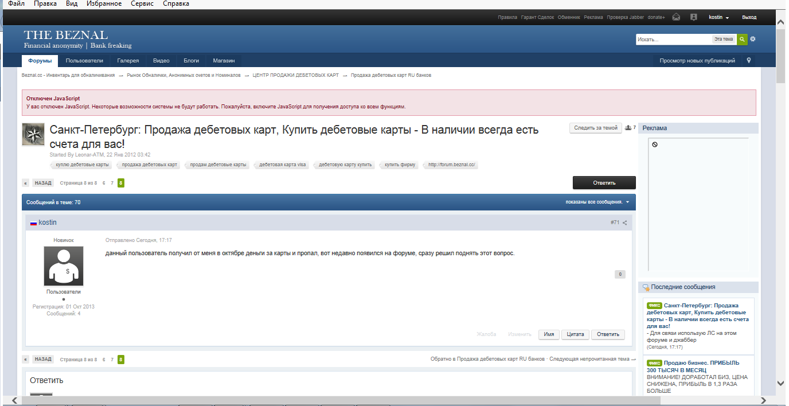
Task: Open the Избранное menu
Action: click(104, 4)
